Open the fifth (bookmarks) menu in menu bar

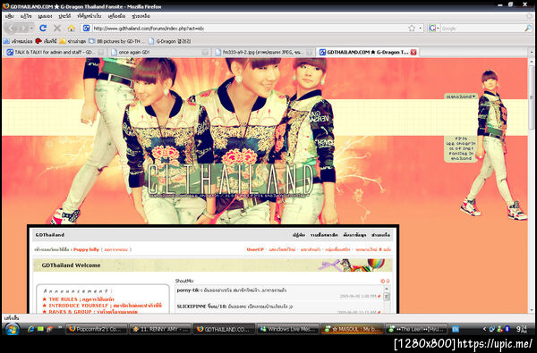click(x=89, y=16)
